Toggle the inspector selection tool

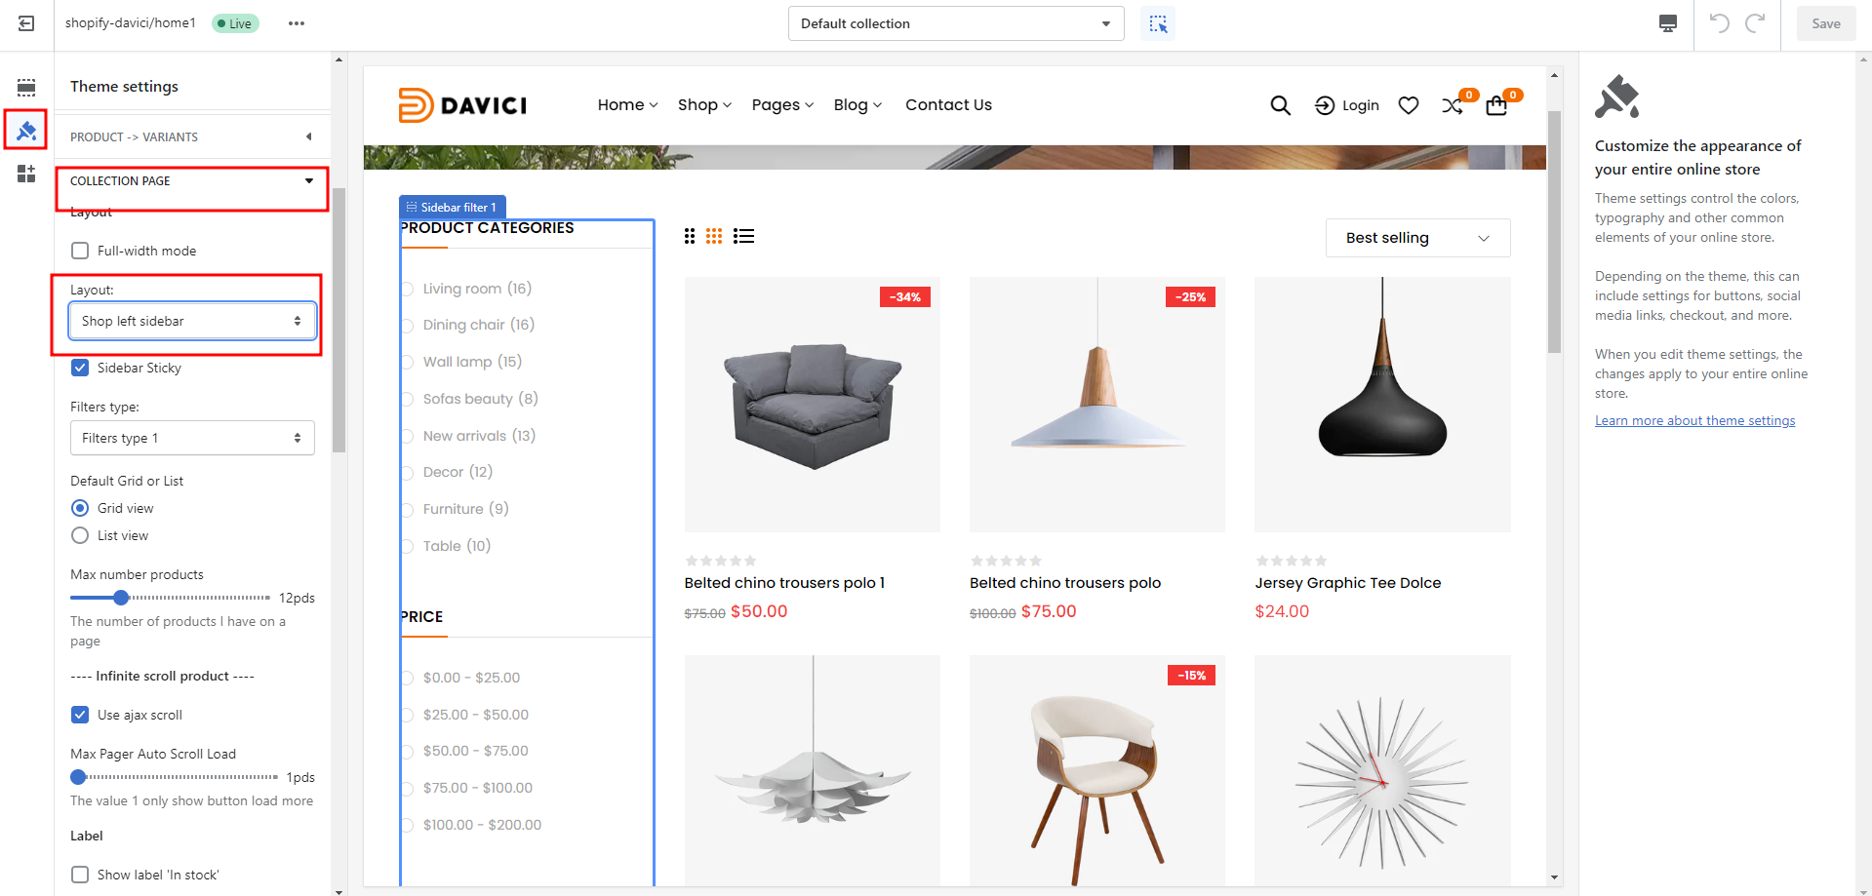tap(1158, 23)
